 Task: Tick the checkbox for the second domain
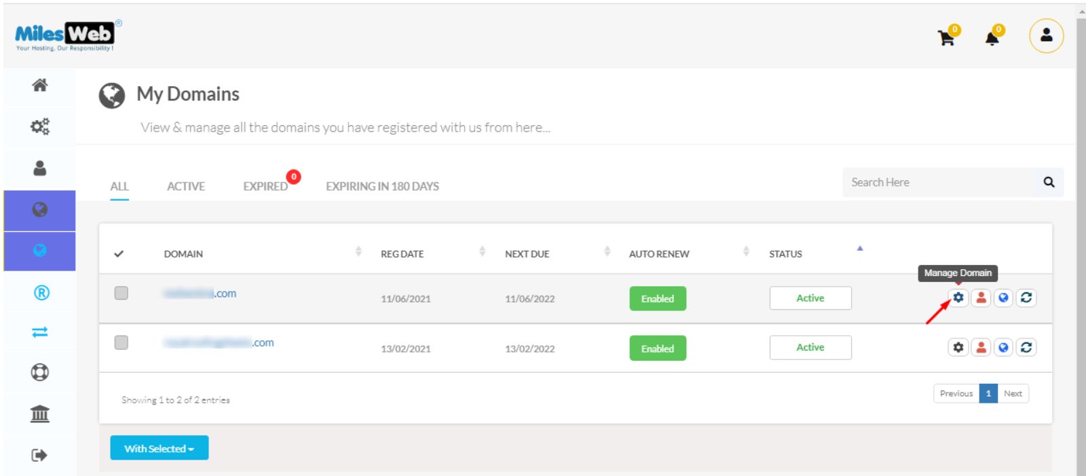pos(121,342)
